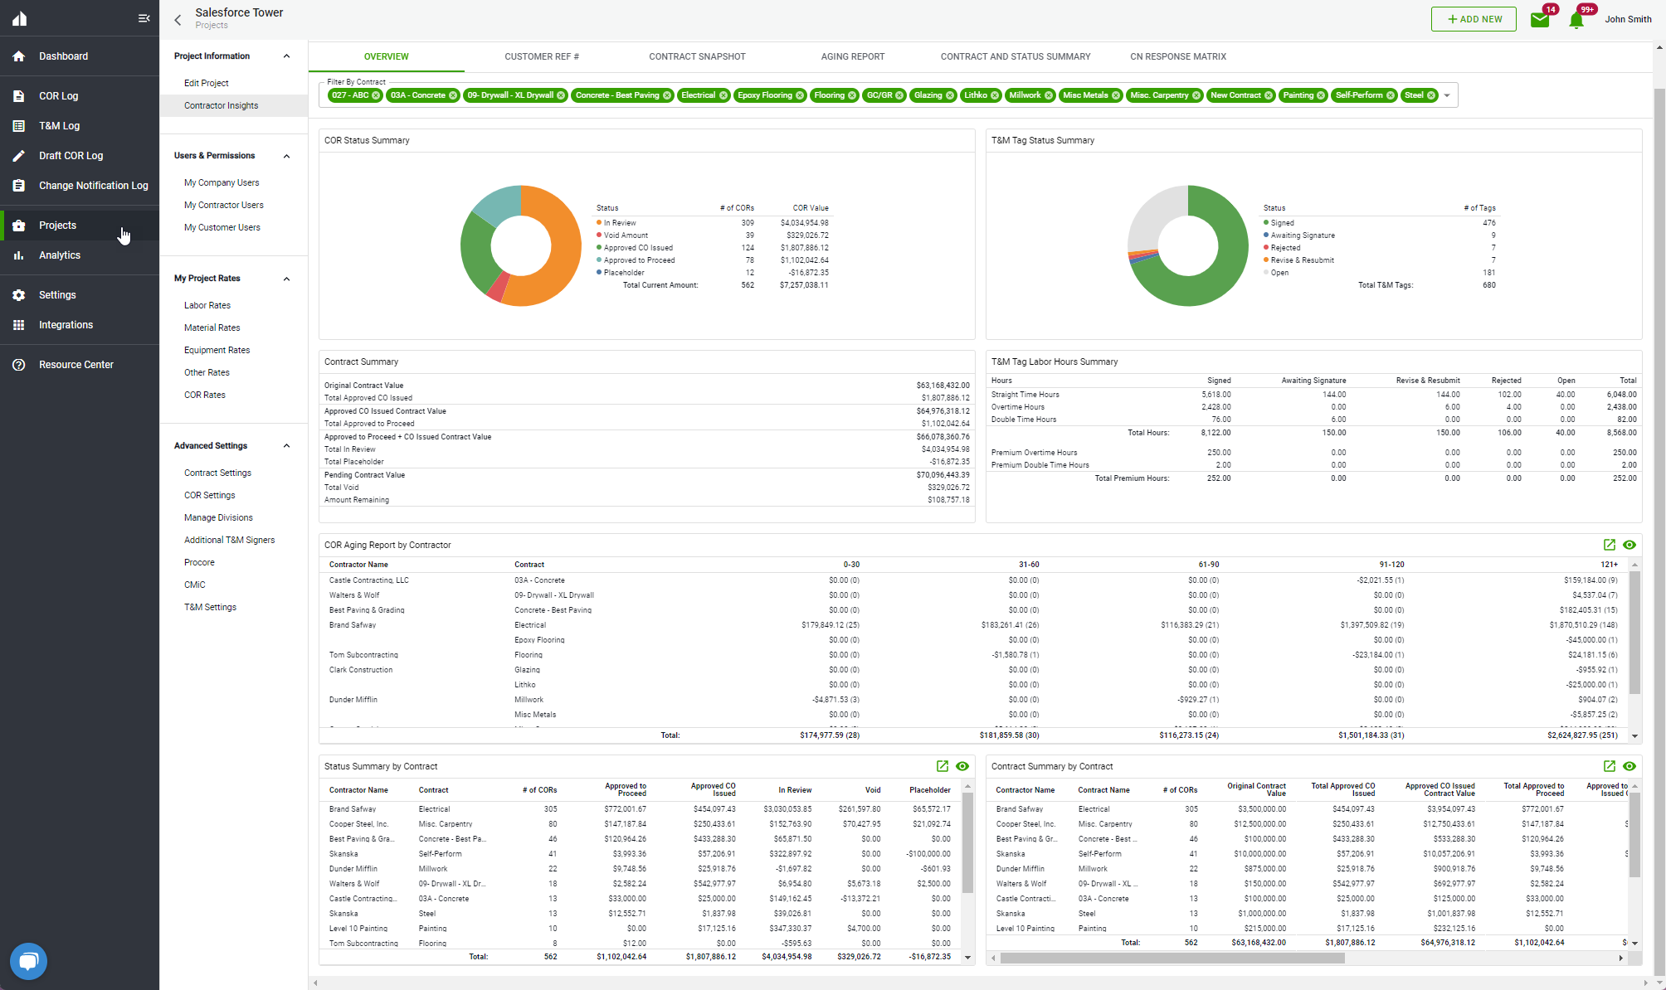Screen dimensions: 1666x990
Task: Open the messages inbox icon
Action: click(1541, 18)
